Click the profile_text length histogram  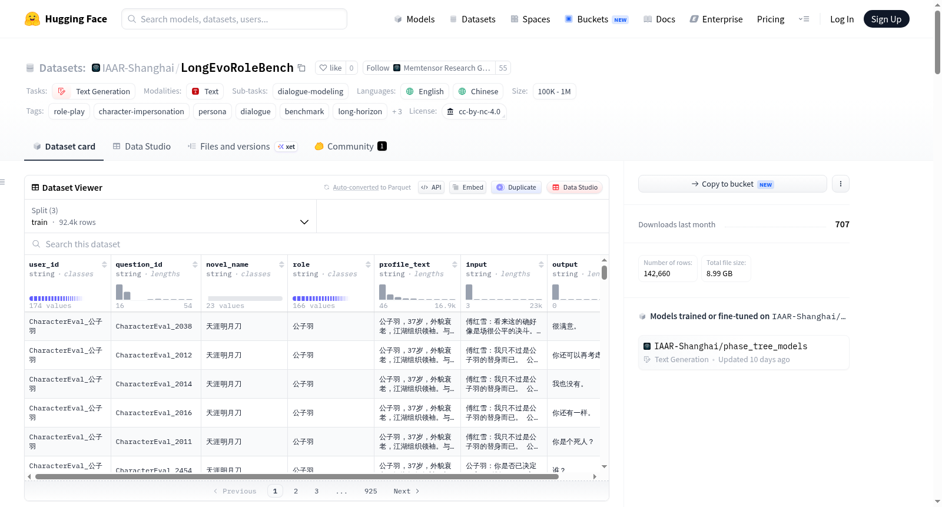click(x=417, y=291)
